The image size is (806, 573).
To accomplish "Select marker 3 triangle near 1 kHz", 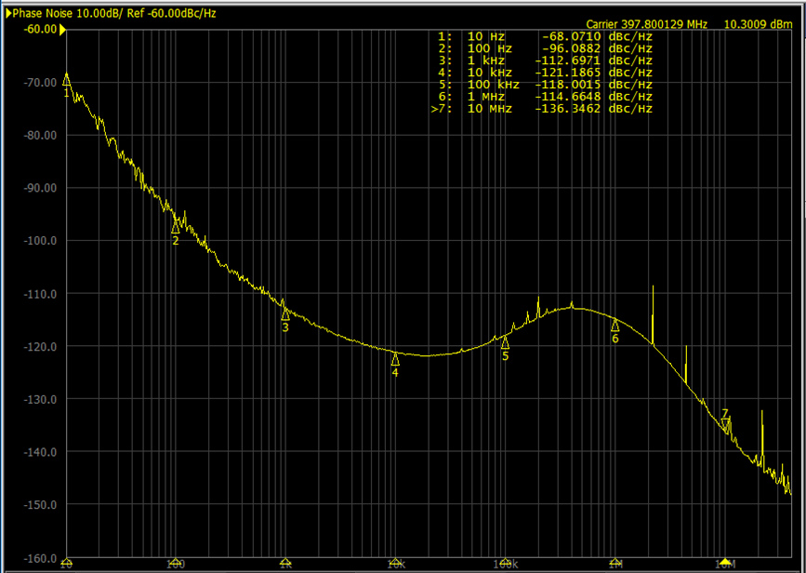I will coord(285,314).
